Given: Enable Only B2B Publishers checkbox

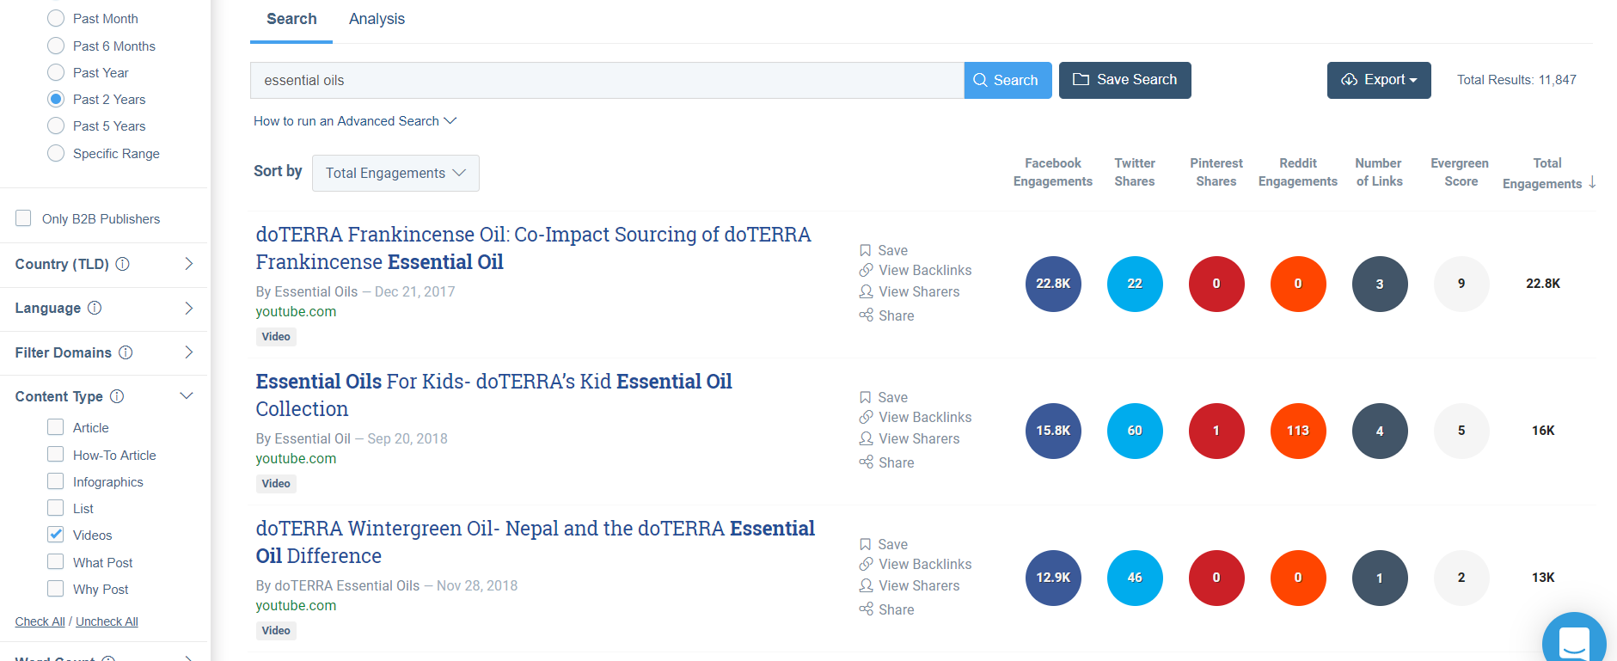Looking at the screenshot, I should point(23,218).
